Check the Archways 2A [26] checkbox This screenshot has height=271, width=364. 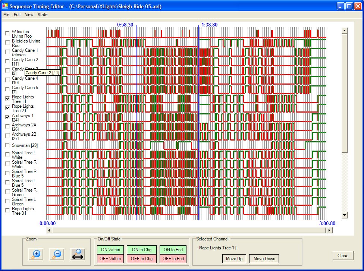pyautogui.click(x=7, y=126)
